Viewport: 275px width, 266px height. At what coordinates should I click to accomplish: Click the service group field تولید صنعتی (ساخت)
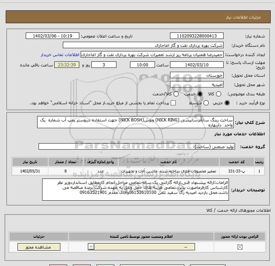(x=137, y=146)
